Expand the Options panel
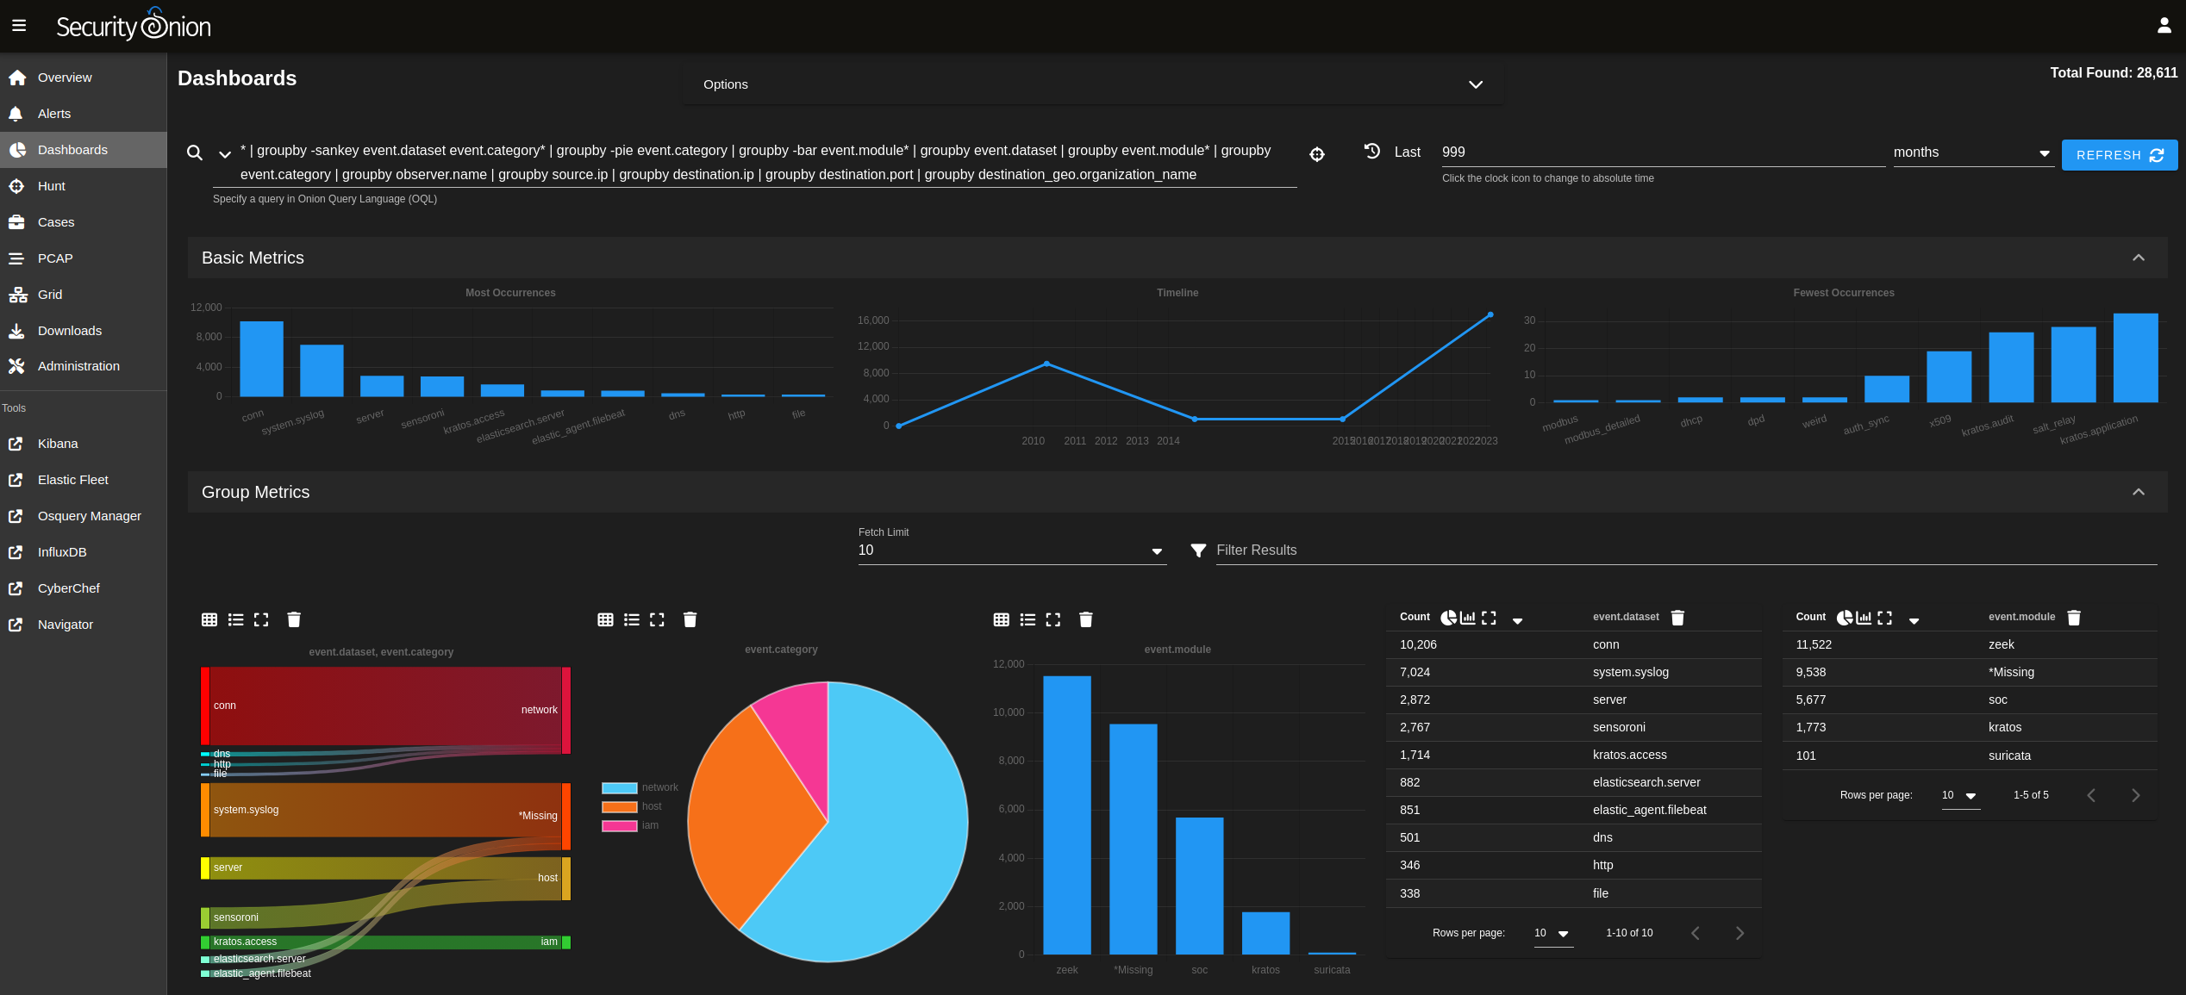This screenshot has width=2186, height=995. (x=1476, y=84)
